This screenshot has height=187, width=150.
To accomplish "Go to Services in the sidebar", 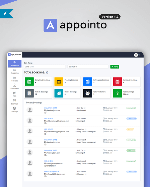I will coord(15,79).
